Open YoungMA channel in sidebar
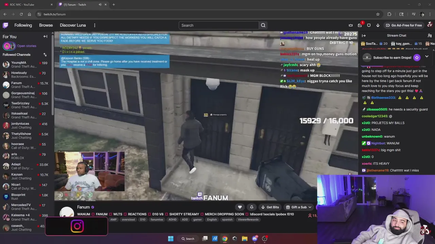 tap(26, 64)
